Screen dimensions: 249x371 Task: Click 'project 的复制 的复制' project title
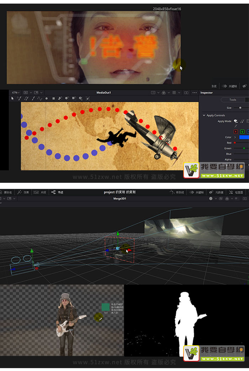[x=120, y=192]
